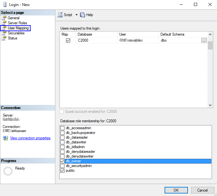Click the dbo default schema cell
The width and height of the screenshot is (217, 196).
[180, 40]
